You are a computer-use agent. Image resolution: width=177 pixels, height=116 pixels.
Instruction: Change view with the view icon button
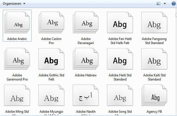[x=158, y=4]
